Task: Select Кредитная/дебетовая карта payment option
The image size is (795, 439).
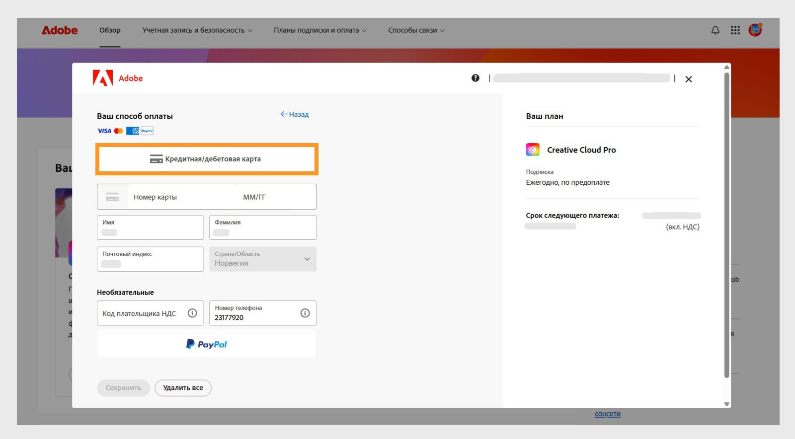Action: (207, 159)
